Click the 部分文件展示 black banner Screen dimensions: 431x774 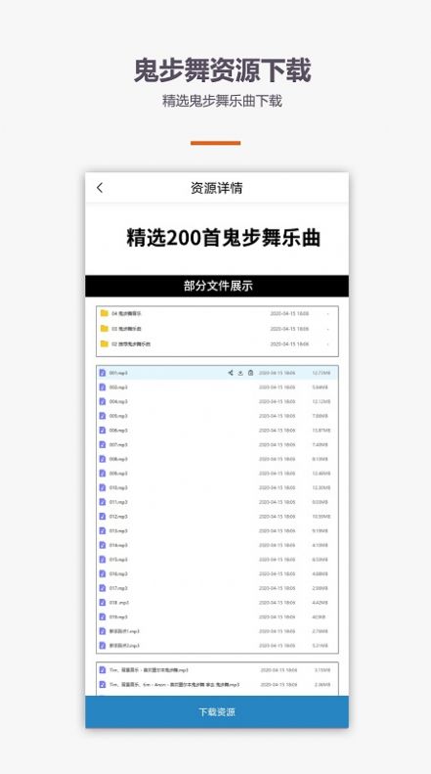click(217, 286)
